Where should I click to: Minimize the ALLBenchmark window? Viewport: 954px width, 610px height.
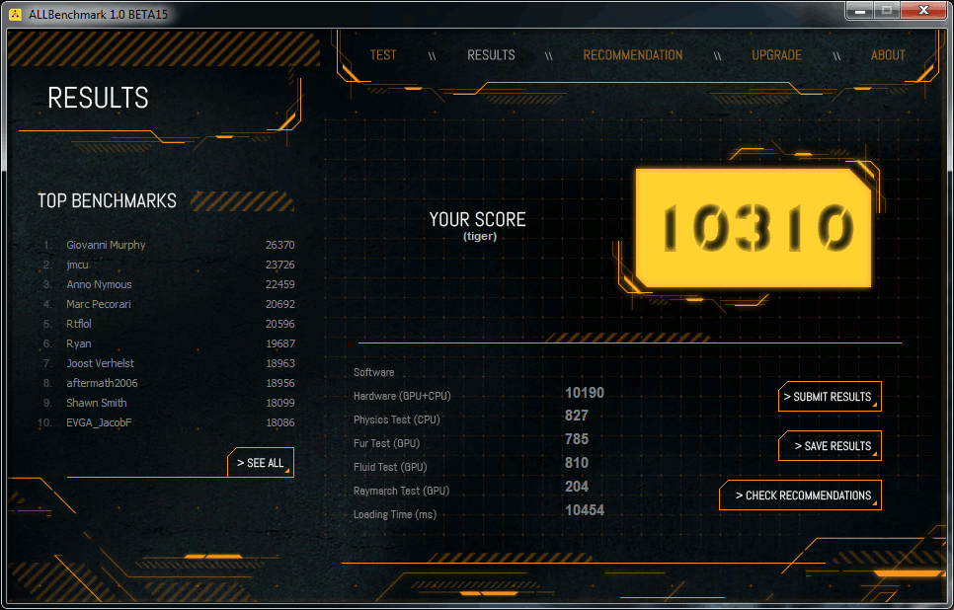859,10
